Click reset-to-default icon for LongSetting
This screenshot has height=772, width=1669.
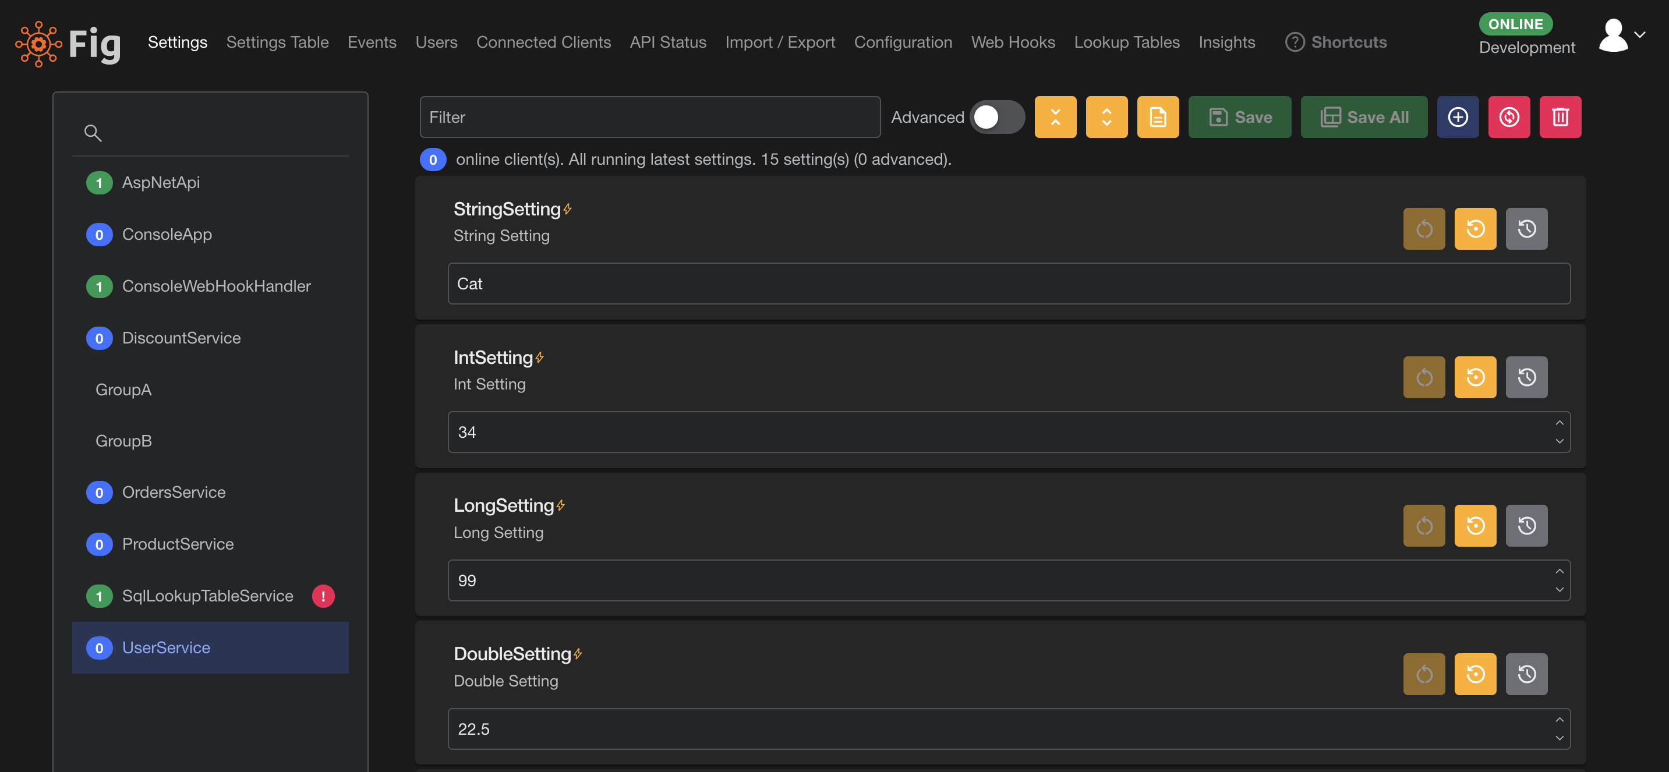[1475, 525]
